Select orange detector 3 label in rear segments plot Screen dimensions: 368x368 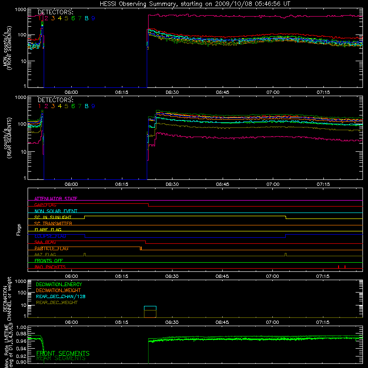(x=53, y=106)
